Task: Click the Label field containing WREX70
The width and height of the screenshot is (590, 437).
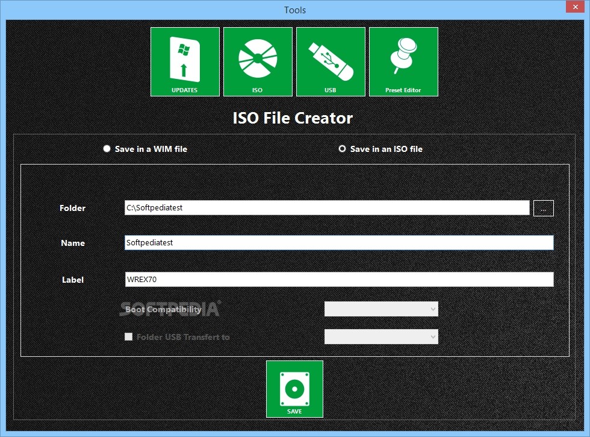Action: pos(339,279)
